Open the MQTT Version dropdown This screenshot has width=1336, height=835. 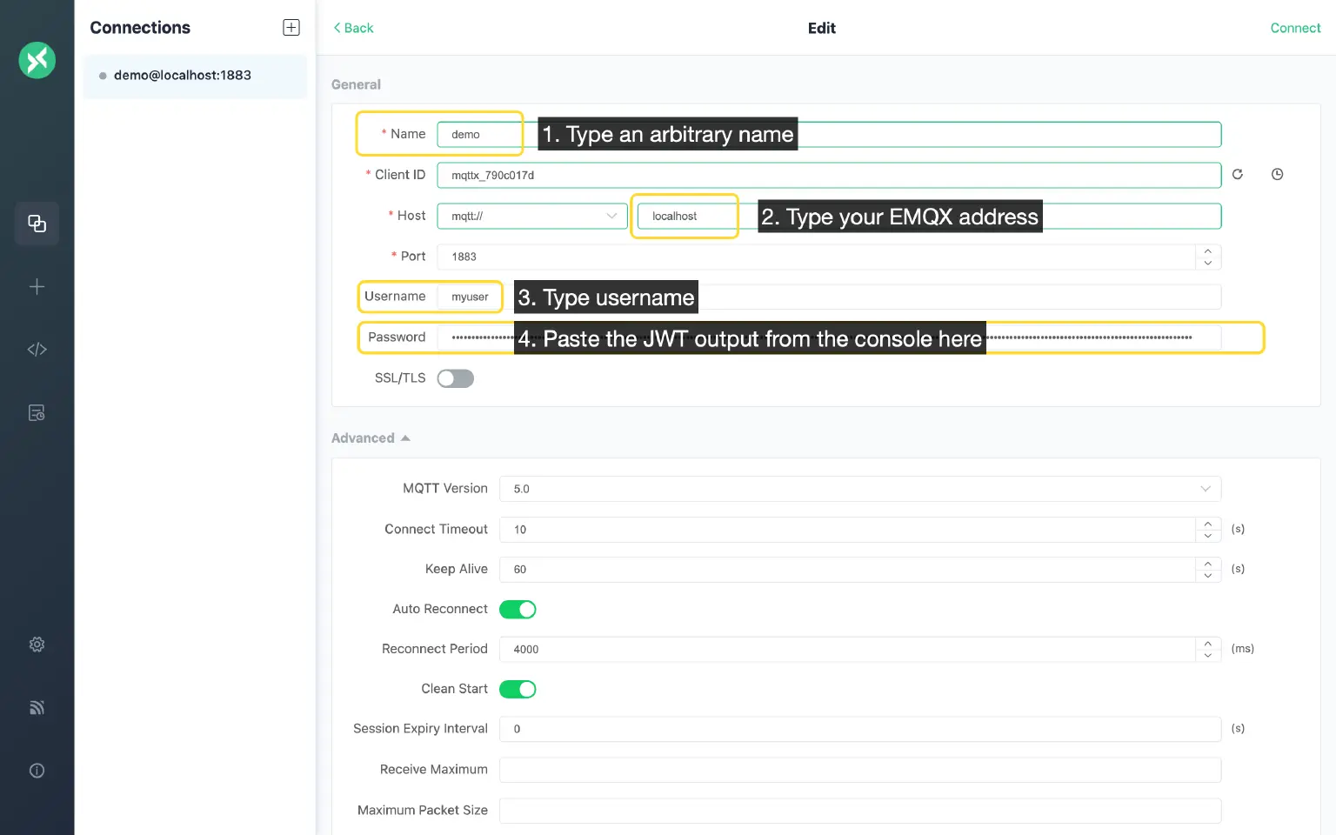(859, 489)
